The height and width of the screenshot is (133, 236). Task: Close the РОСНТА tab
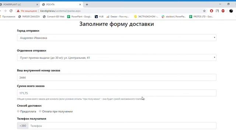tap(80, 4)
